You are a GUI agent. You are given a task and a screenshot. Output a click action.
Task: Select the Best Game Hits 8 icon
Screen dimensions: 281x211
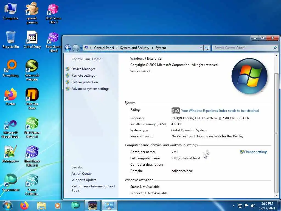point(54,42)
